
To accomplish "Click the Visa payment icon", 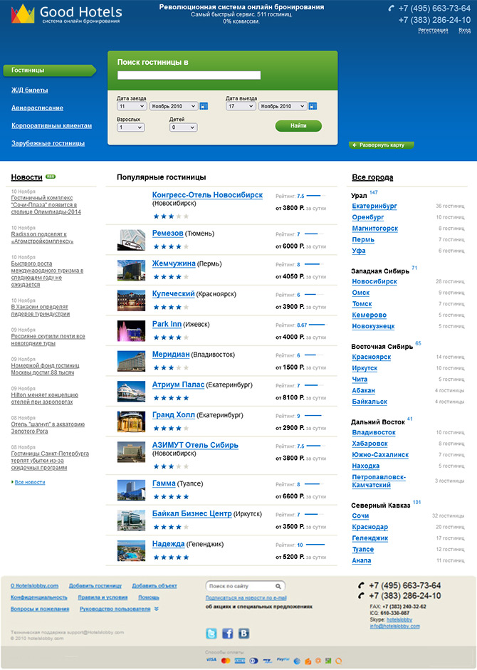I will point(211,660).
